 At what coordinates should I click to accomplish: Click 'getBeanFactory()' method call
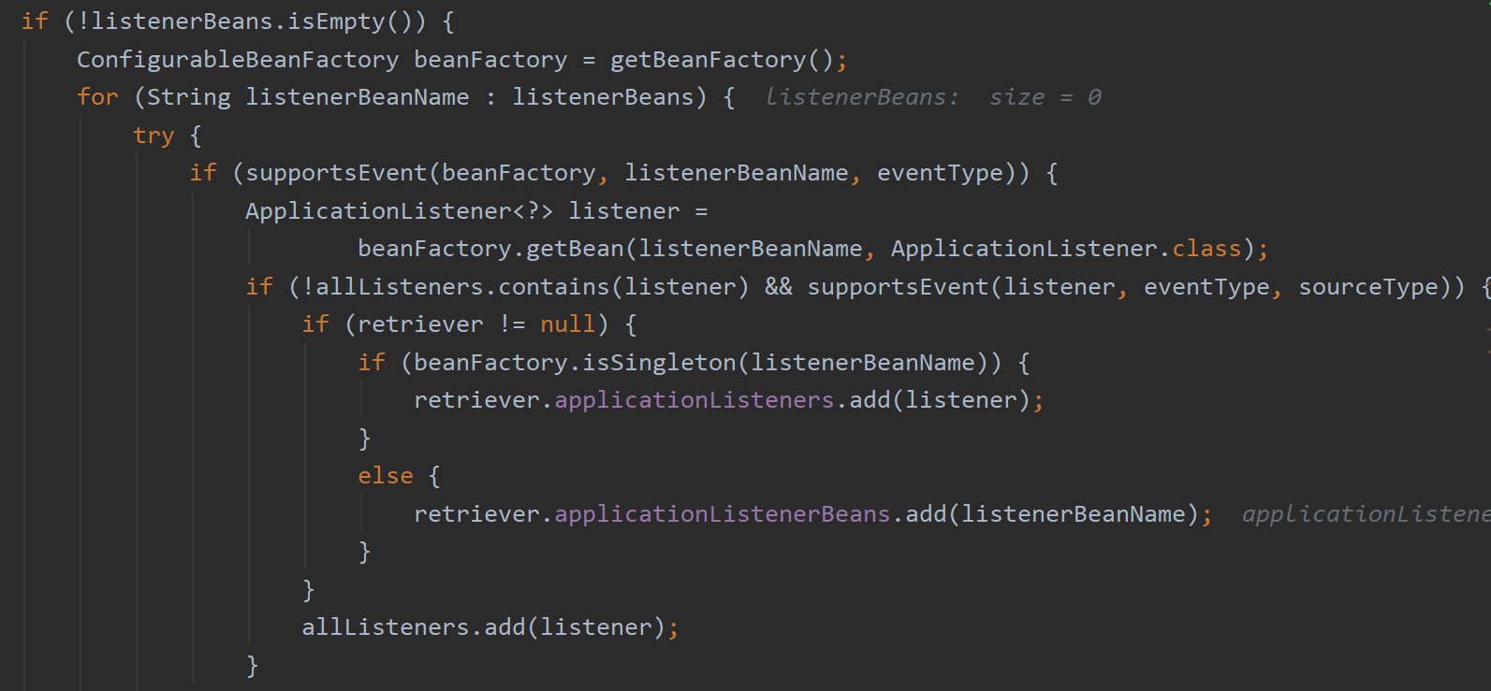coord(722,60)
